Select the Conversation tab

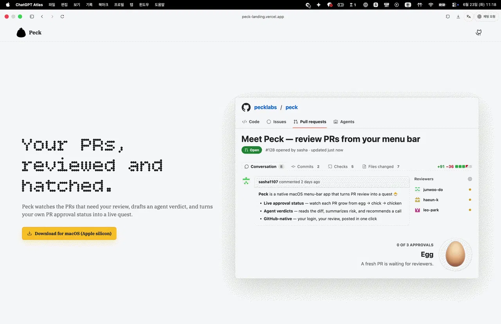click(264, 167)
